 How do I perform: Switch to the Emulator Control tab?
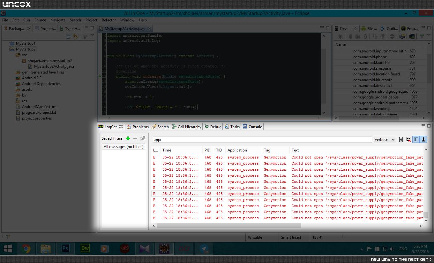point(409,29)
